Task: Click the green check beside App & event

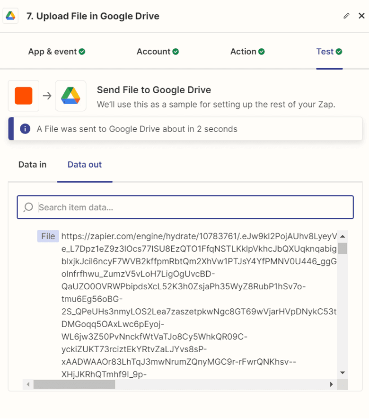Action: pos(82,51)
